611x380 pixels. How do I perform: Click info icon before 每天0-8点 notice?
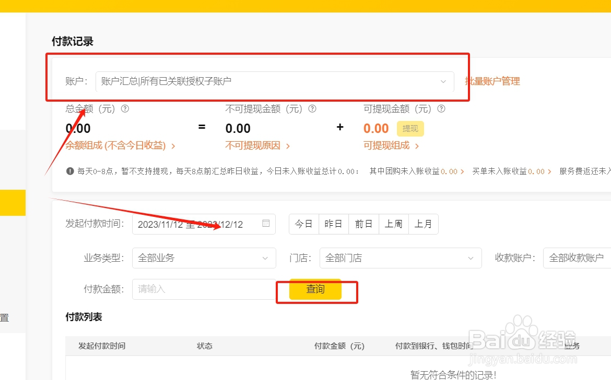[x=70, y=171]
